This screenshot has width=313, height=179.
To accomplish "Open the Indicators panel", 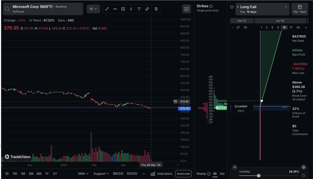I will click(x=161, y=174).
